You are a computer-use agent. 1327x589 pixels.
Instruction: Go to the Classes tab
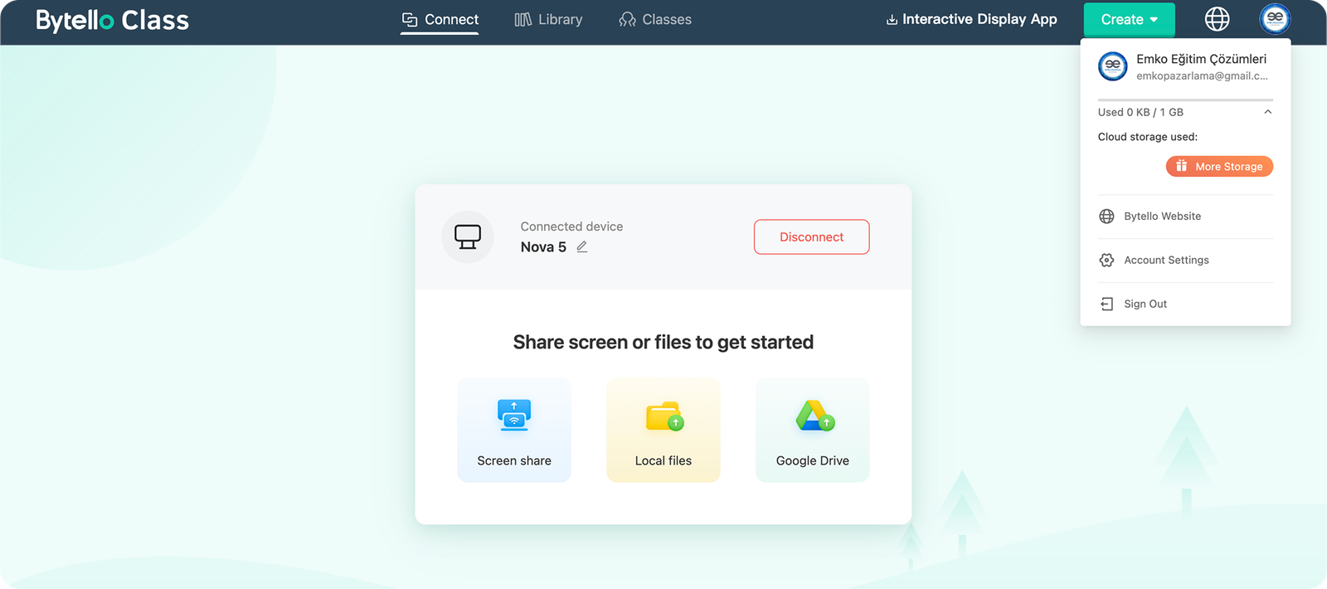click(x=655, y=20)
